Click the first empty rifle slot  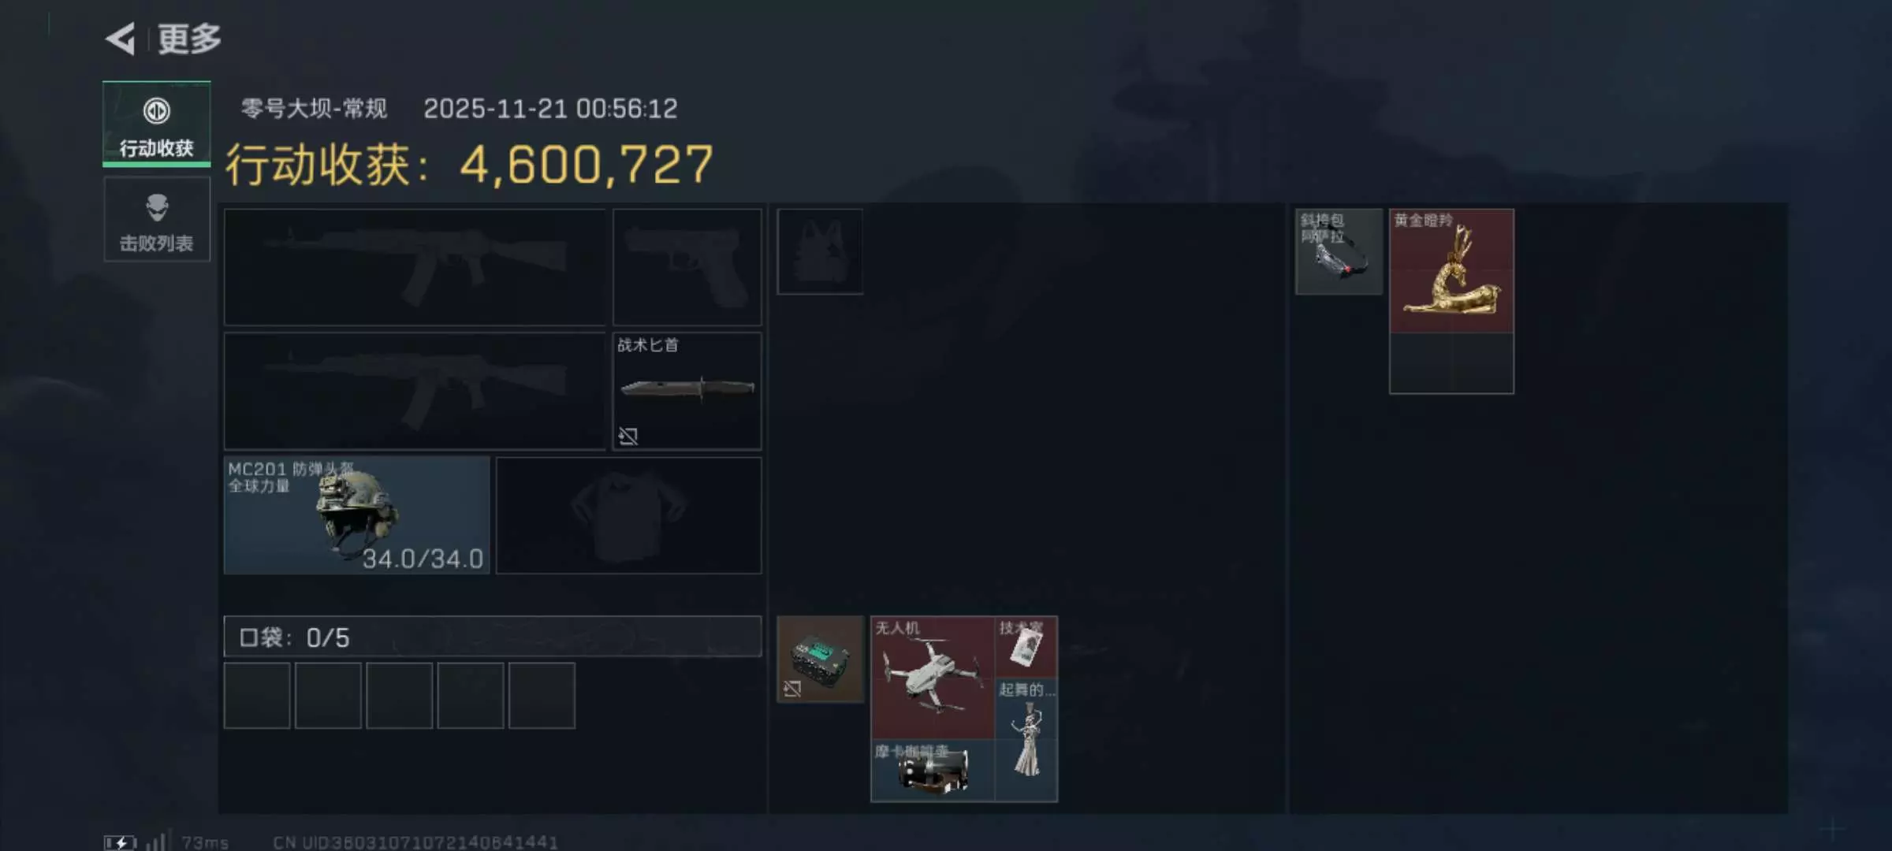coord(415,266)
